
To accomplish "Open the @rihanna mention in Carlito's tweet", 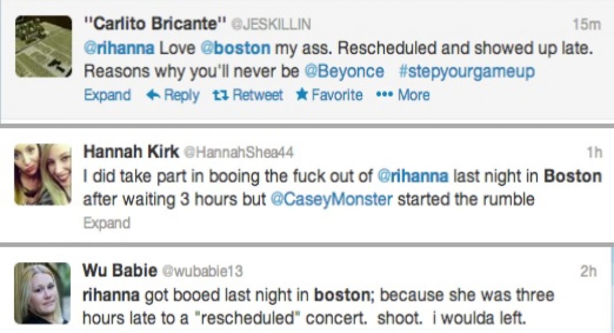I will pyautogui.click(x=119, y=49).
